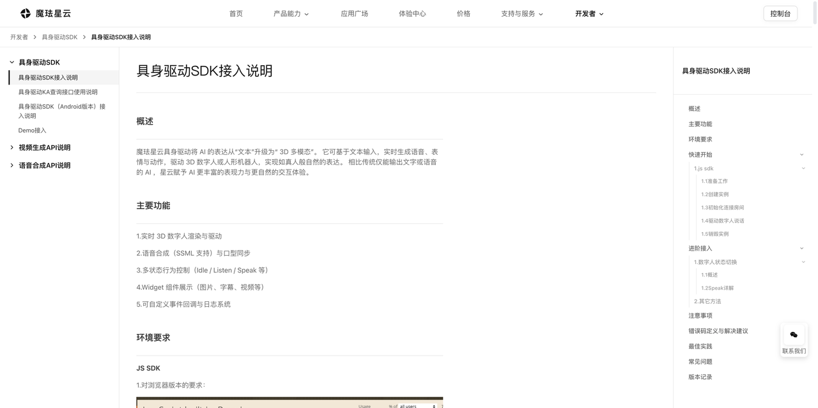
Task: Click the JS SDK subheading
Action: 148,368
